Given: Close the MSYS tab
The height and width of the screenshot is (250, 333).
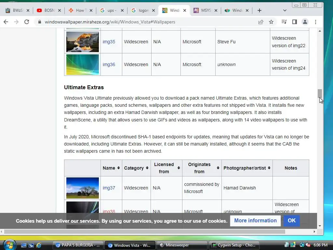Looking at the screenshot, I should pos(216,10).
